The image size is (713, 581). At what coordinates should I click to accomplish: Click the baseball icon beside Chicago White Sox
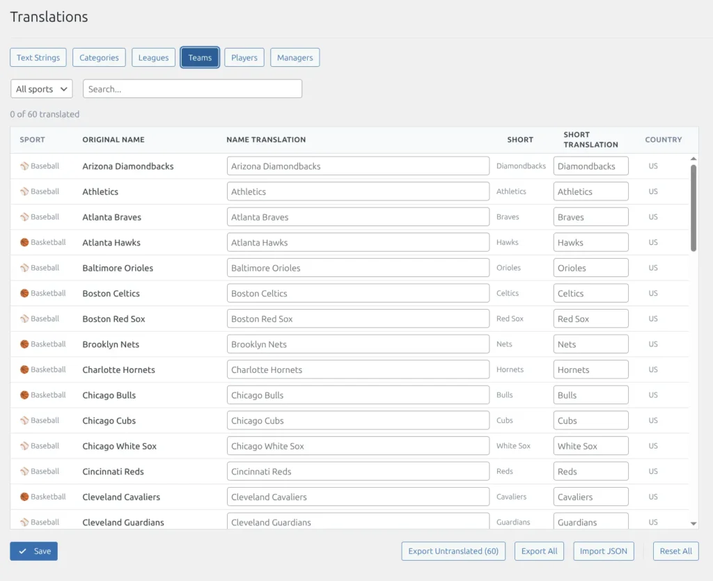24,446
